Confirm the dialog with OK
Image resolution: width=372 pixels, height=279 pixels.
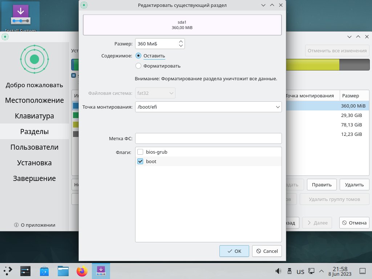234,251
